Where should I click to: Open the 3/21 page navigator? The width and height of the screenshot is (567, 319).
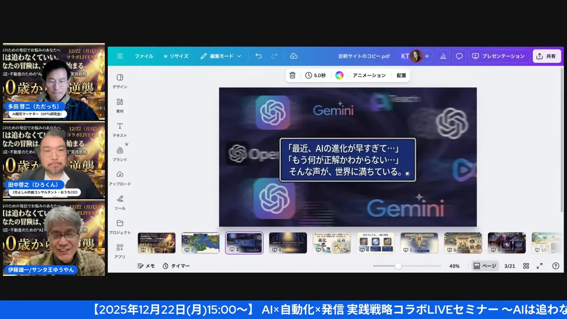pos(509,266)
